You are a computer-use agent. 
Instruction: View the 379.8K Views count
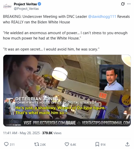click(x=52, y=133)
